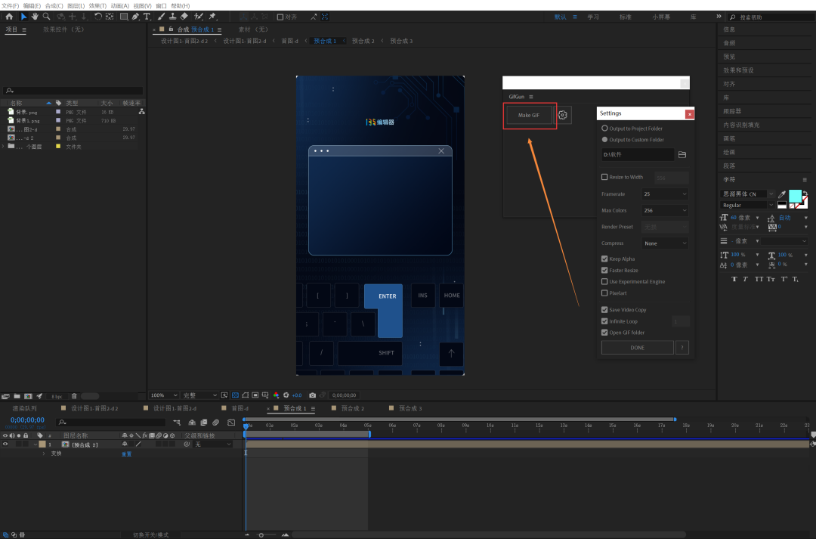
Task: Click the cyan text fill color swatch
Action: pos(796,196)
